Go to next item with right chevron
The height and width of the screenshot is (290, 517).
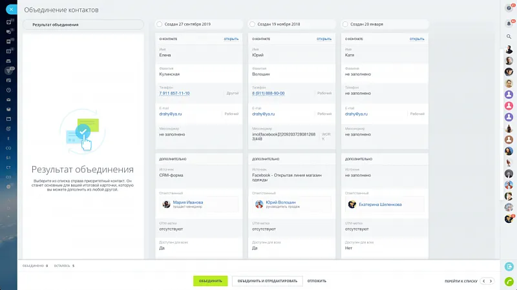click(491, 281)
